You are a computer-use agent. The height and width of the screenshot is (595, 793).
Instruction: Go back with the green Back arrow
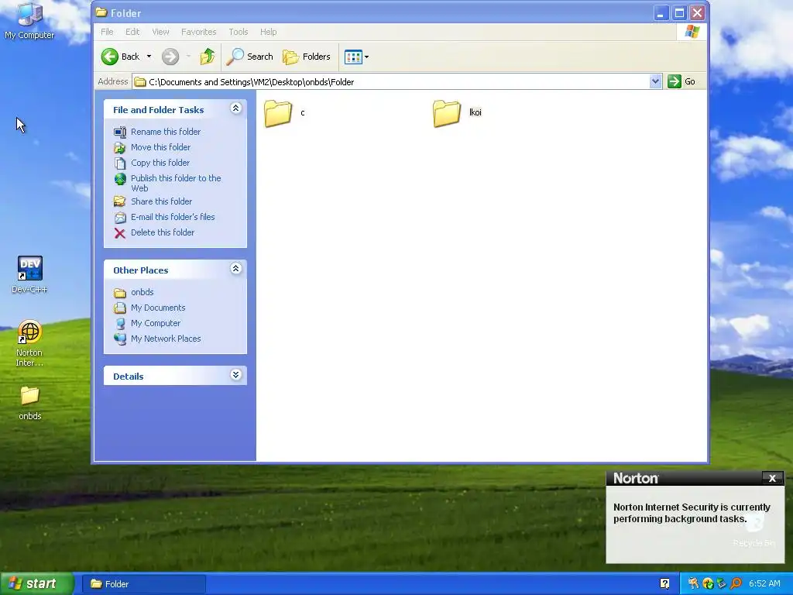pyautogui.click(x=120, y=57)
